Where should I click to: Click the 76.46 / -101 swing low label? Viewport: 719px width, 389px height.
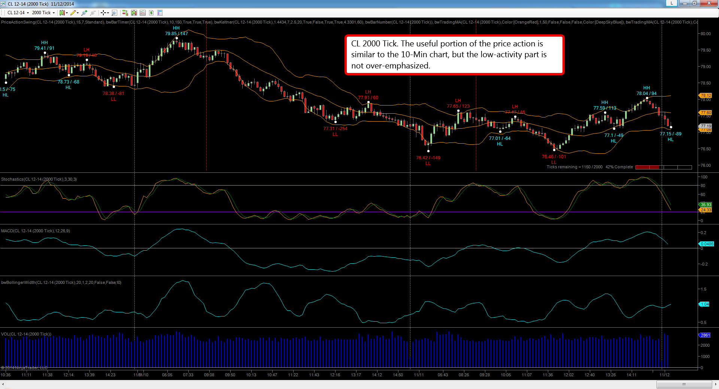(x=554, y=157)
